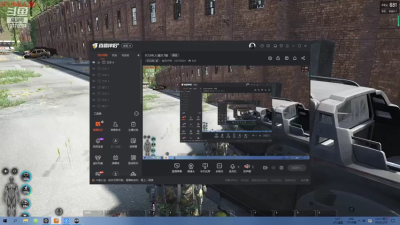
Task: Click the heat value 924
Action: click(x=192, y=60)
